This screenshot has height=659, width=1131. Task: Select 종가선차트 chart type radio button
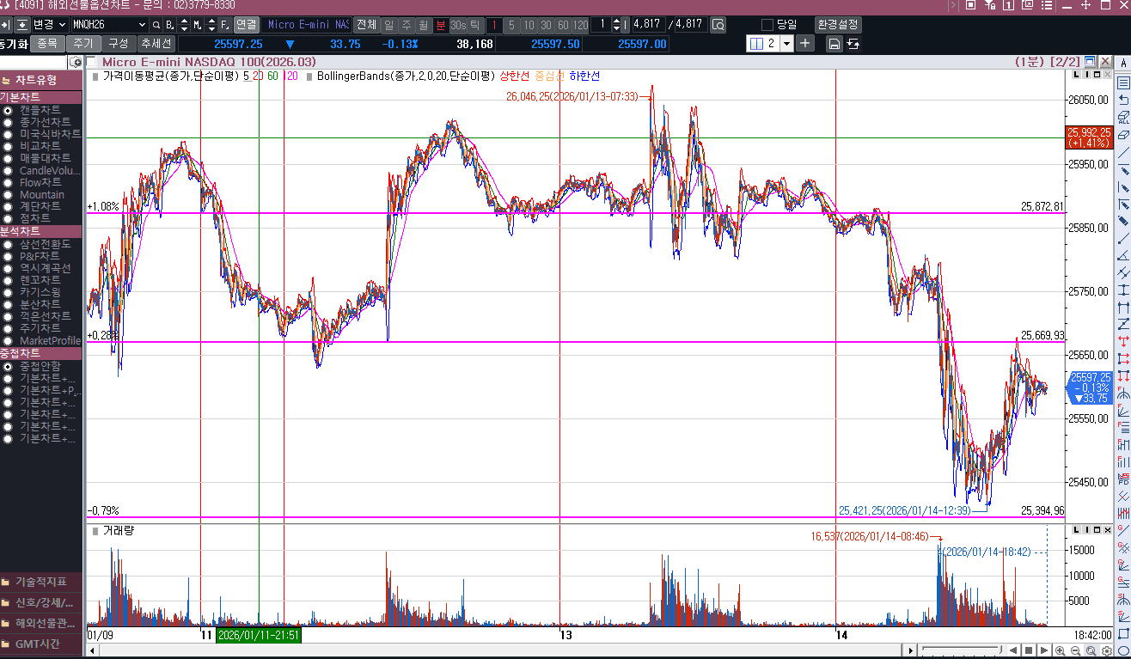coord(8,122)
